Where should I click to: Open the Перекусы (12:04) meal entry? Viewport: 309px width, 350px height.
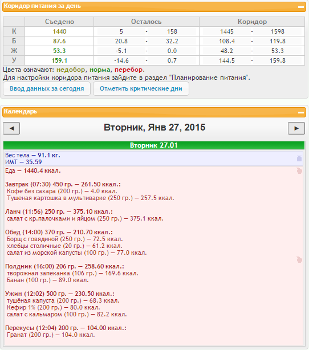click(x=66, y=328)
